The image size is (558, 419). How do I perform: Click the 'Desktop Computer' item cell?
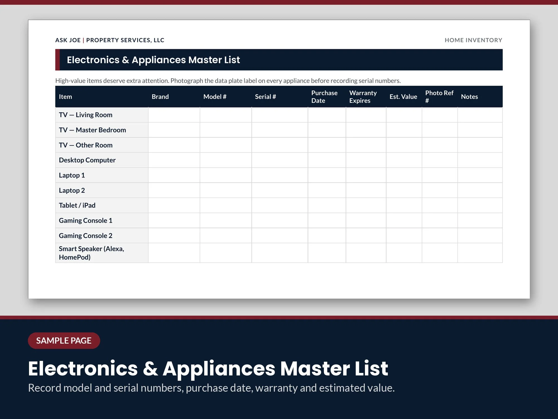pyautogui.click(x=102, y=160)
